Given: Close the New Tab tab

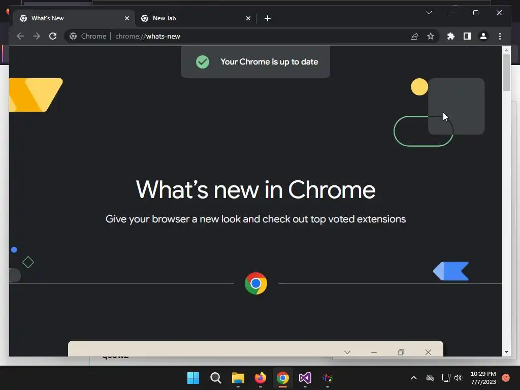Looking at the screenshot, I should click(x=248, y=18).
